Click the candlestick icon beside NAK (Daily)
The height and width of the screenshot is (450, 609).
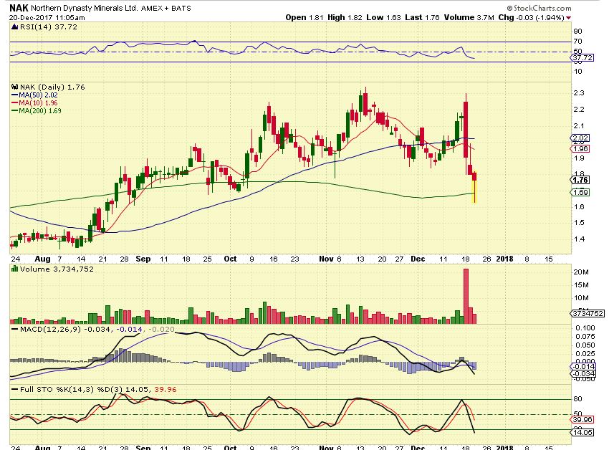tap(15, 87)
